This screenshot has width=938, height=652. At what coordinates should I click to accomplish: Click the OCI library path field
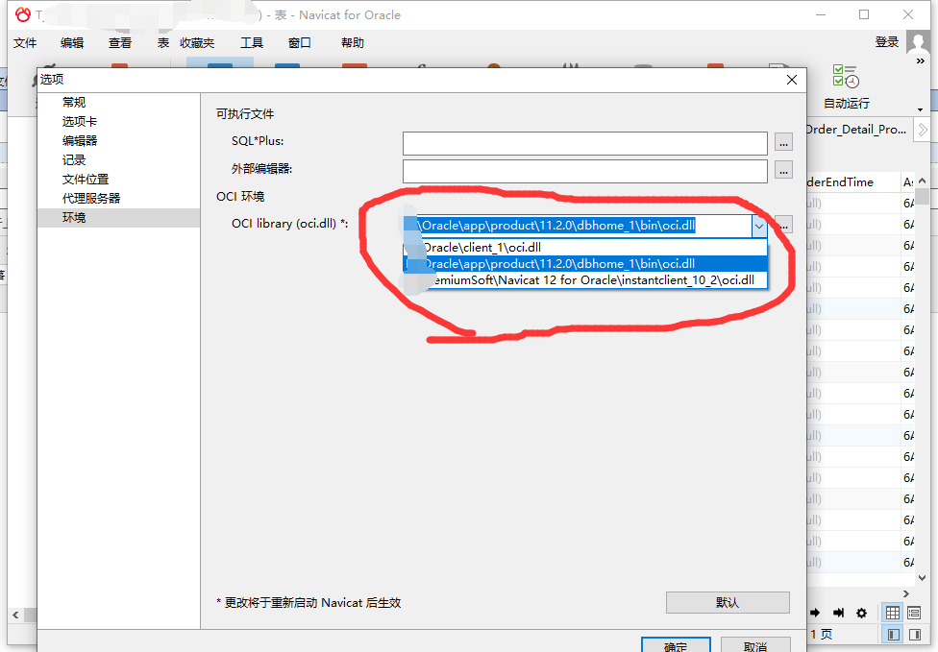(578, 226)
